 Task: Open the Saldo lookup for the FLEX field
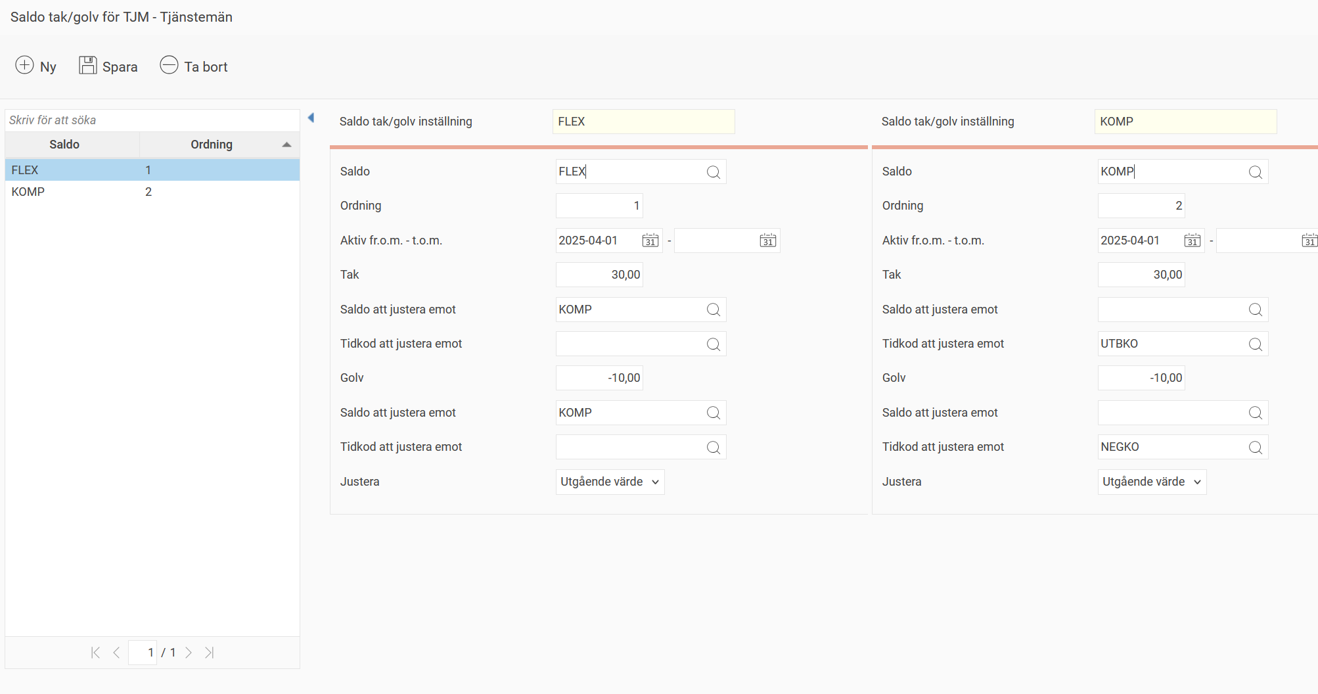[713, 172]
